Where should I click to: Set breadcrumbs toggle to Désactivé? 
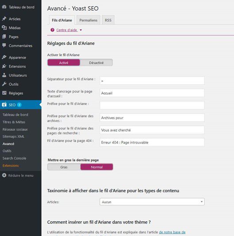[96, 62]
